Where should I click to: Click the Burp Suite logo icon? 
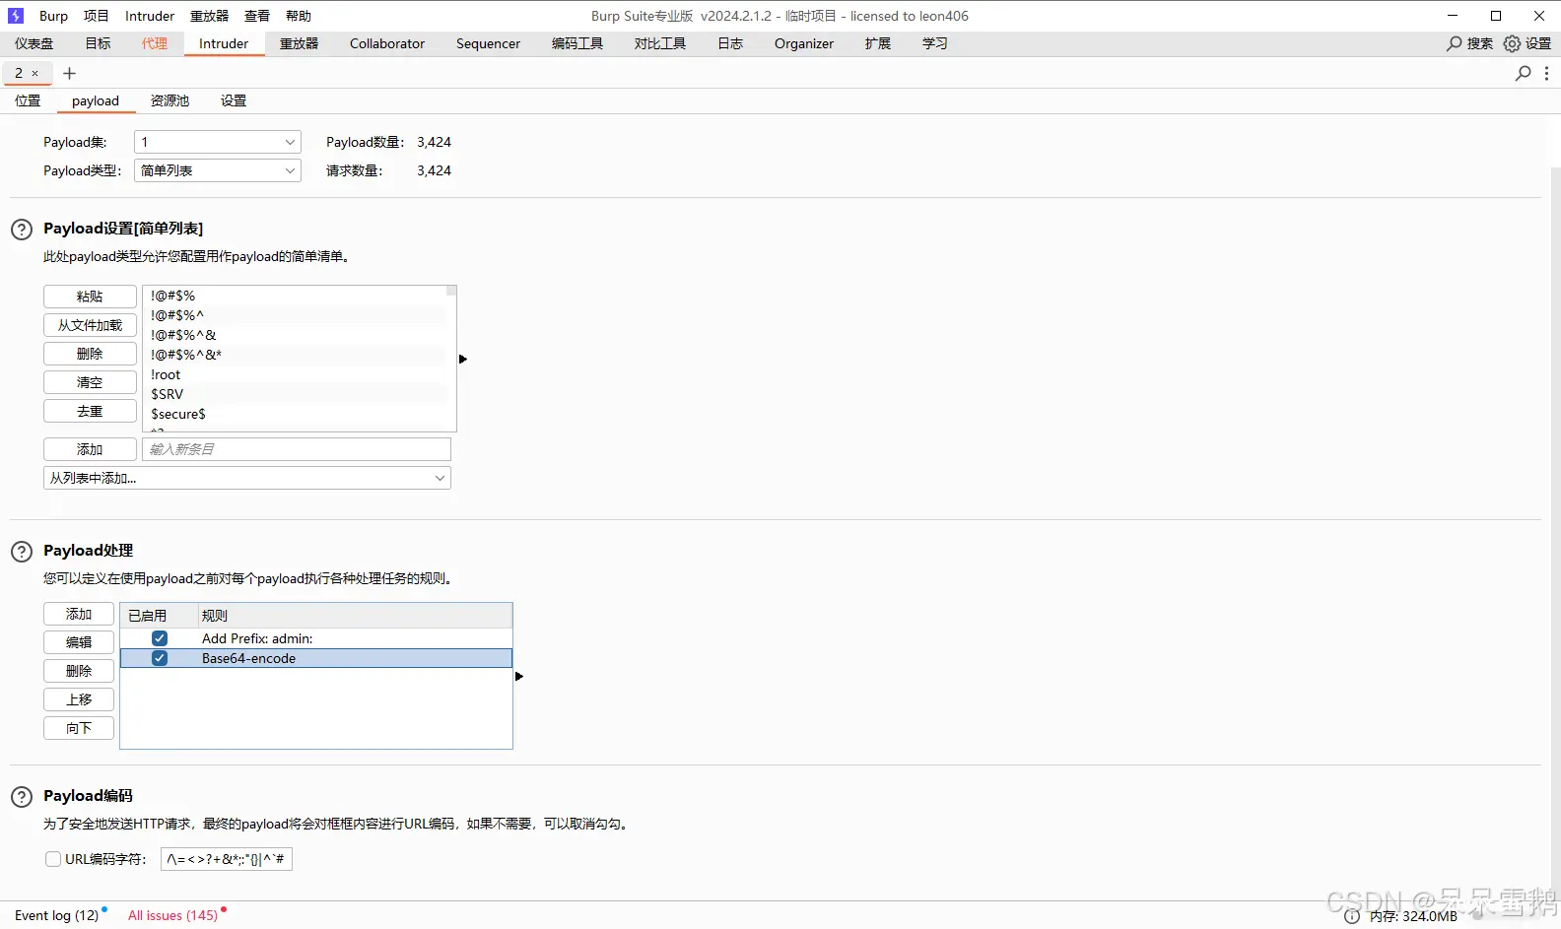click(x=15, y=16)
